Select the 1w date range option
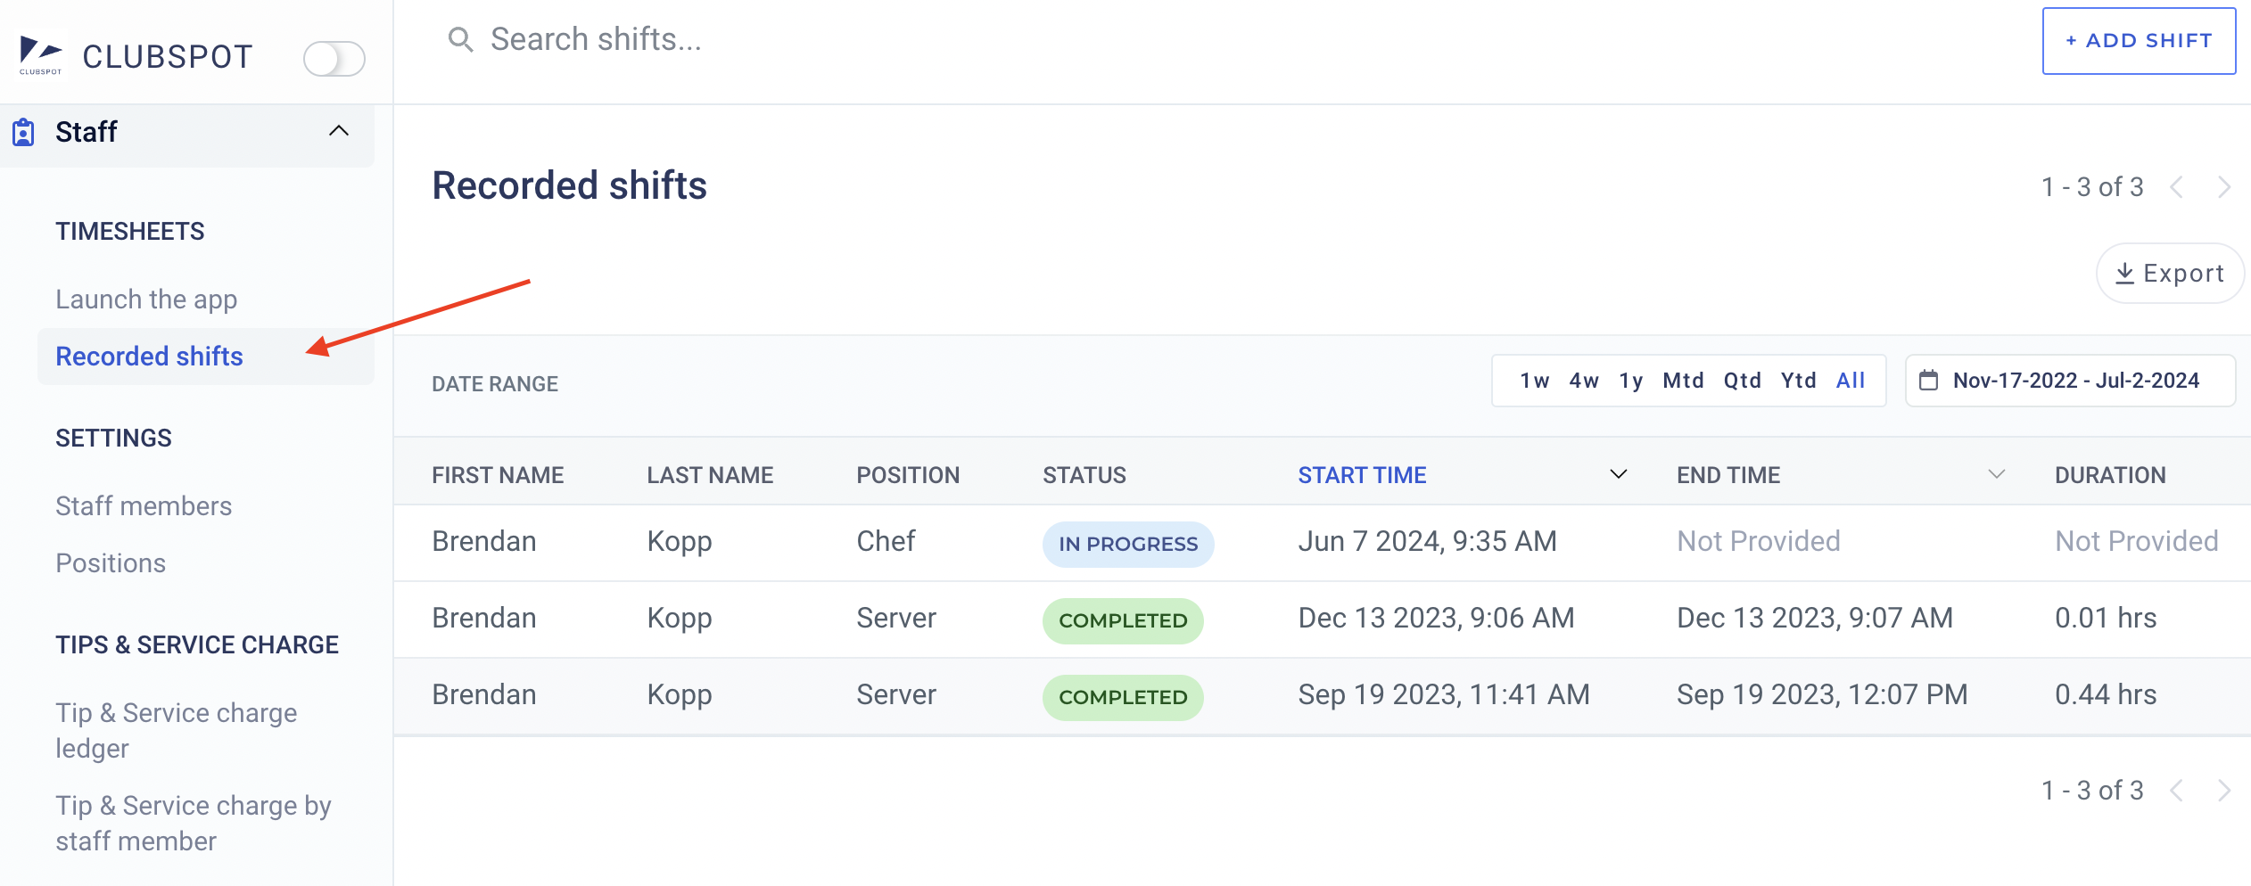2251x886 pixels. click(x=1534, y=381)
